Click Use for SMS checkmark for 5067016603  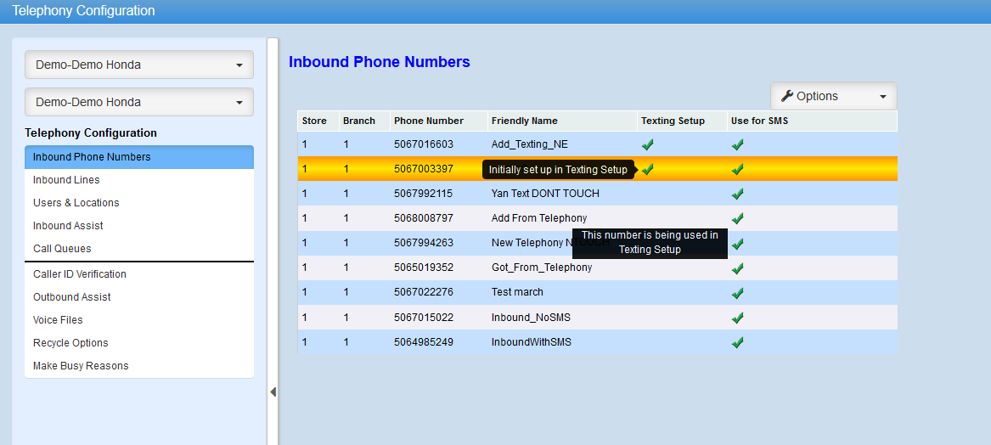coord(737,144)
